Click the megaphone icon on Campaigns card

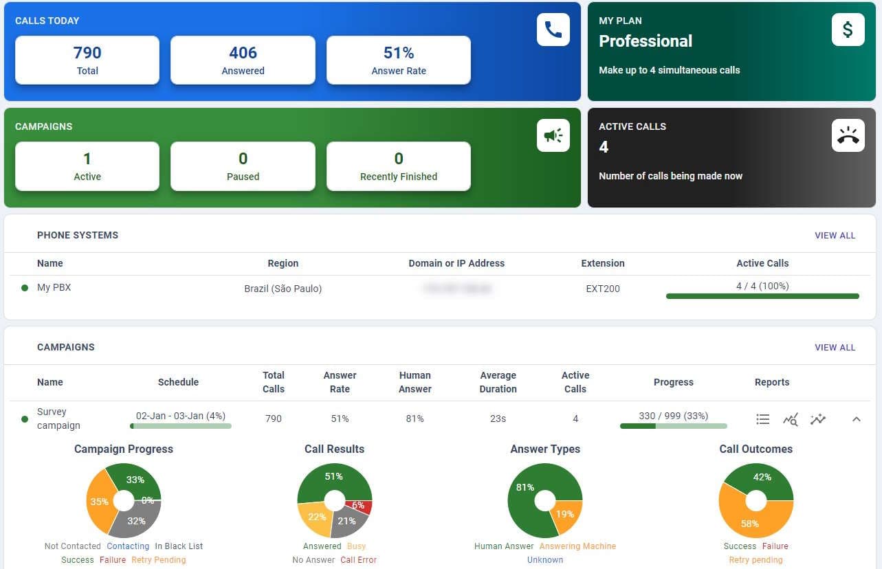553,135
